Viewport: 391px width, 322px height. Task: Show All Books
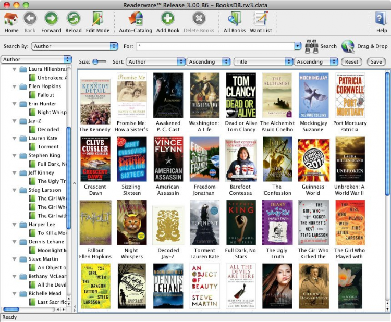[235, 19]
